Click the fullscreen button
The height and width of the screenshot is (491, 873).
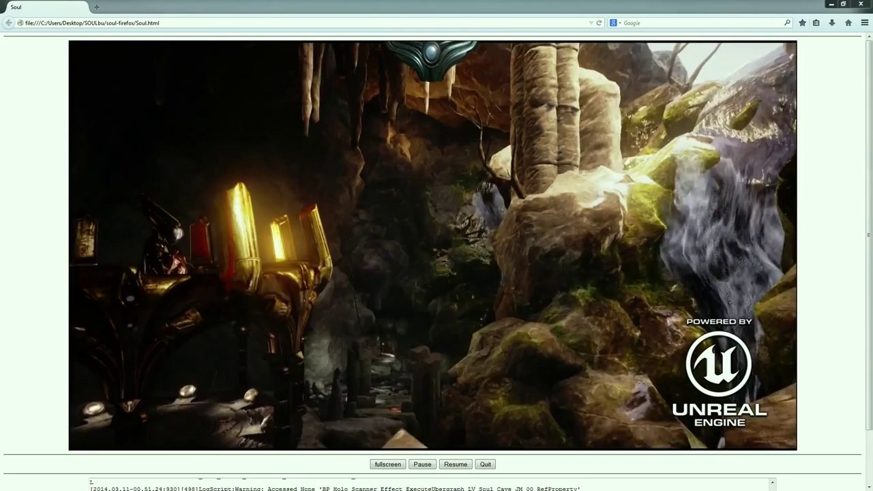[x=387, y=464]
